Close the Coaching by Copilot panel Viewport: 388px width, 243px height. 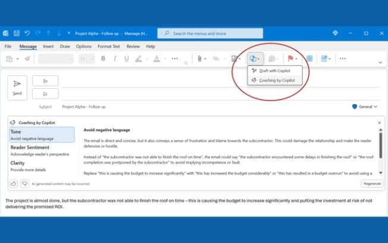point(379,123)
